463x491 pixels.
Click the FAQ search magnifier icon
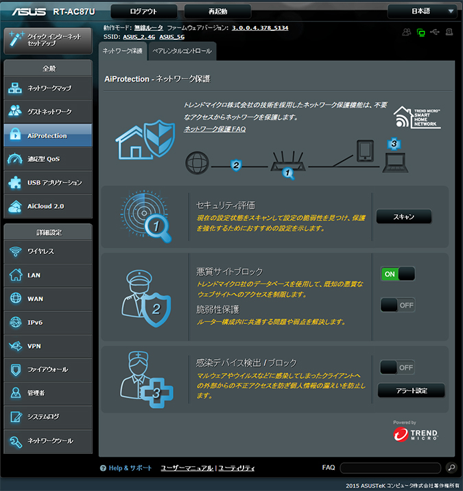(x=451, y=468)
